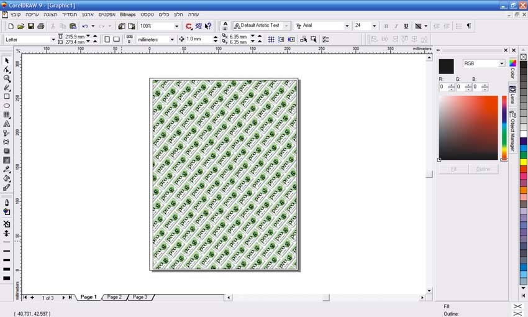Click the Import icon
Screen dimensions: 528x317
[x=122, y=26]
